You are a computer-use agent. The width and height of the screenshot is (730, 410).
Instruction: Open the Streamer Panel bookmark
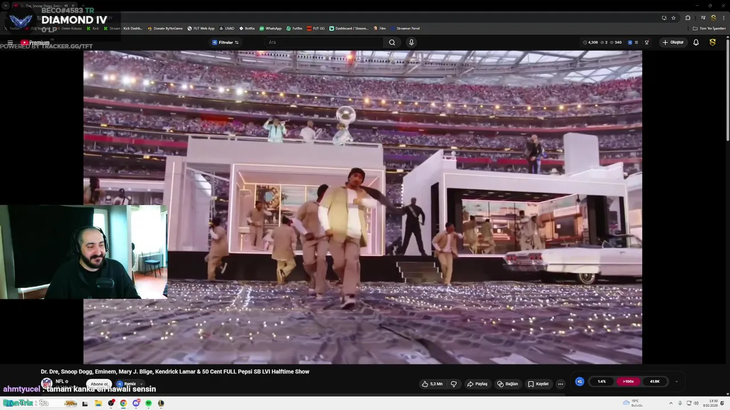point(405,28)
